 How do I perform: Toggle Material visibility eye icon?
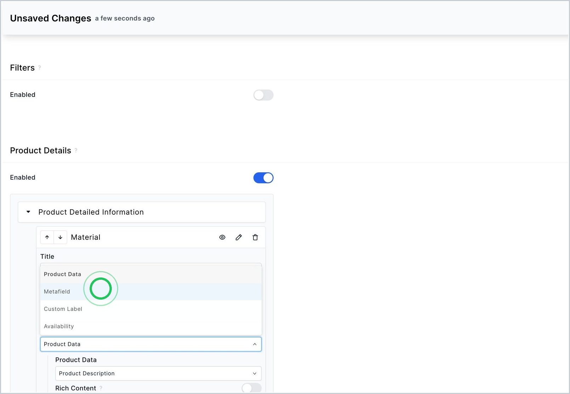point(222,237)
